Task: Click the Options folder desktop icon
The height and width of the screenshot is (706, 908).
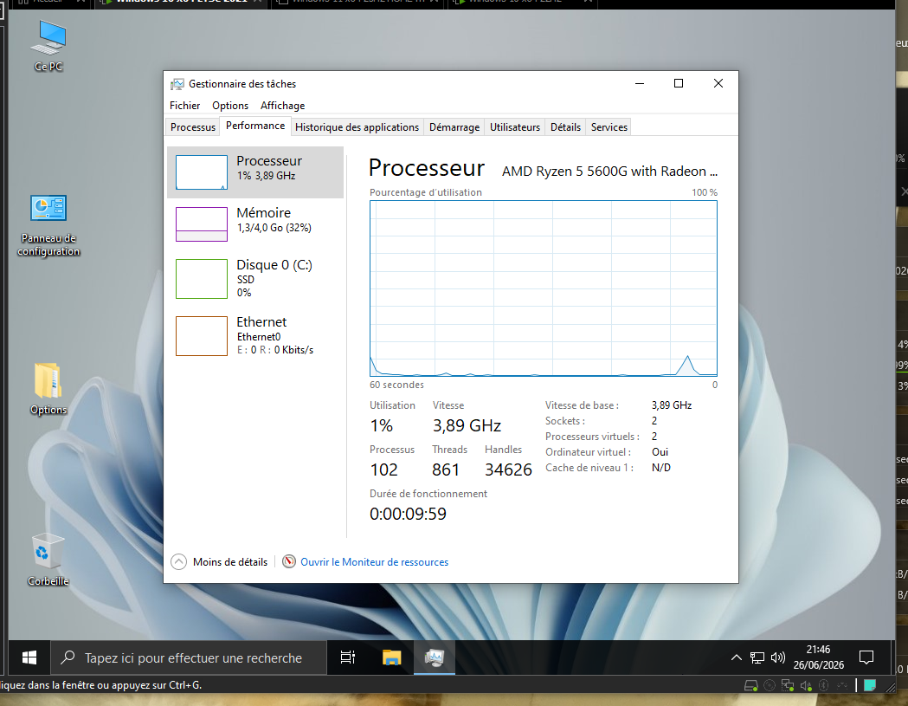Action: [48, 389]
